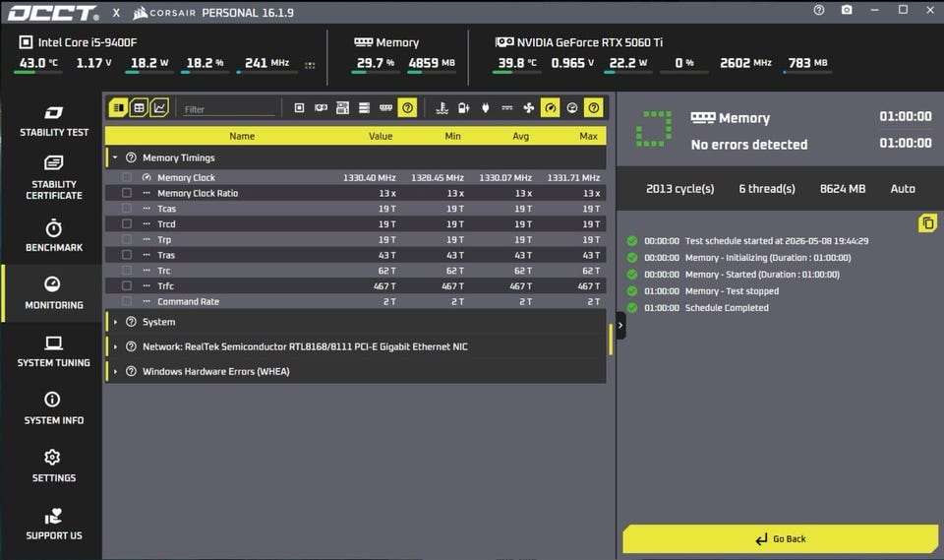Toggle the temperature sensor type filter
The image size is (944, 560).
pyautogui.click(x=442, y=108)
